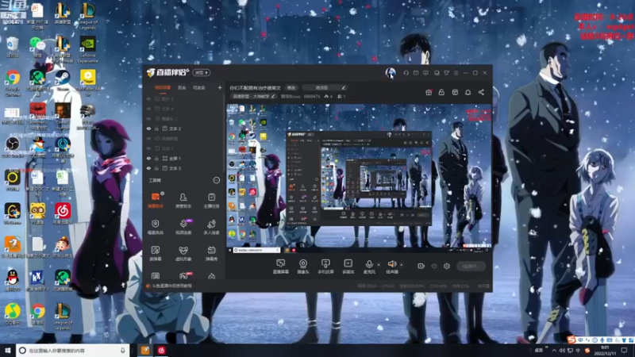
Task: Open the NetEase Cloud Music taskbar icon
Action: [162, 350]
